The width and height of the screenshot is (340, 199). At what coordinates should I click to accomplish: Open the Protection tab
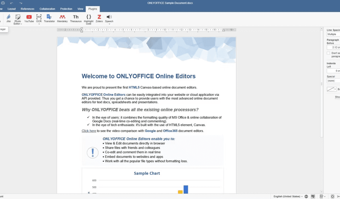coord(66,9)
